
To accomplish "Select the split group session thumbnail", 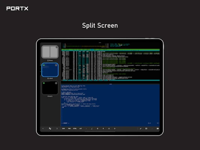I will (x=50, y=52).
